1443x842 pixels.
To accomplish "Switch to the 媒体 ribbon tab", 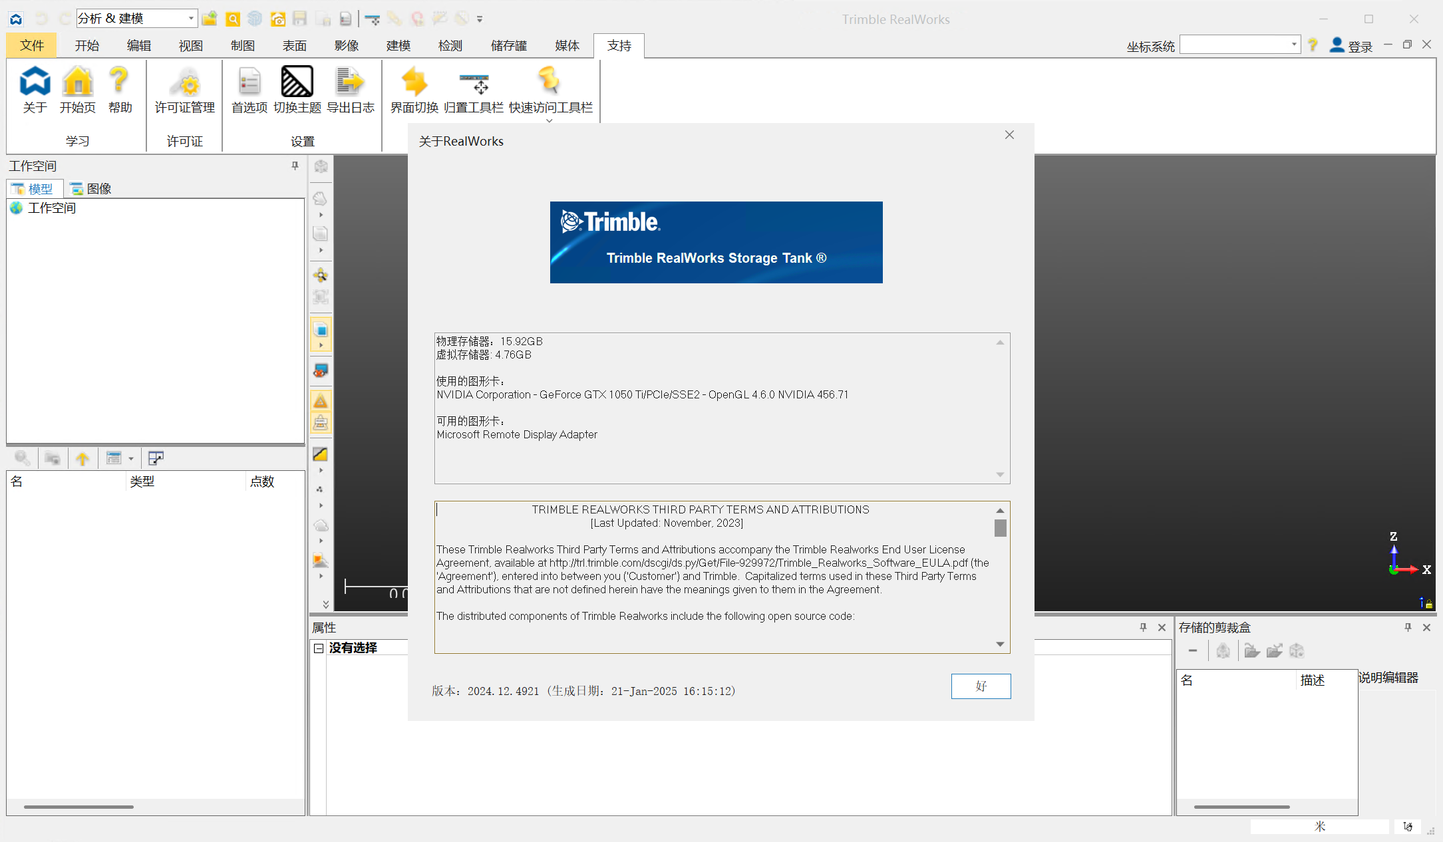I will point(567,45).
